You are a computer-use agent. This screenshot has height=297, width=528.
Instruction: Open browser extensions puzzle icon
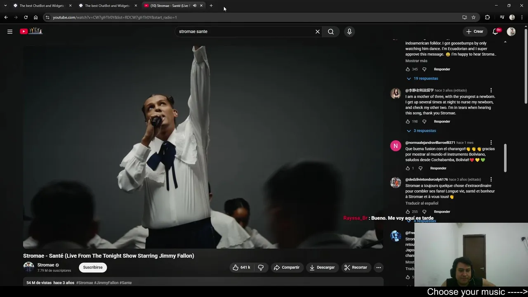(x=488, y=17)
